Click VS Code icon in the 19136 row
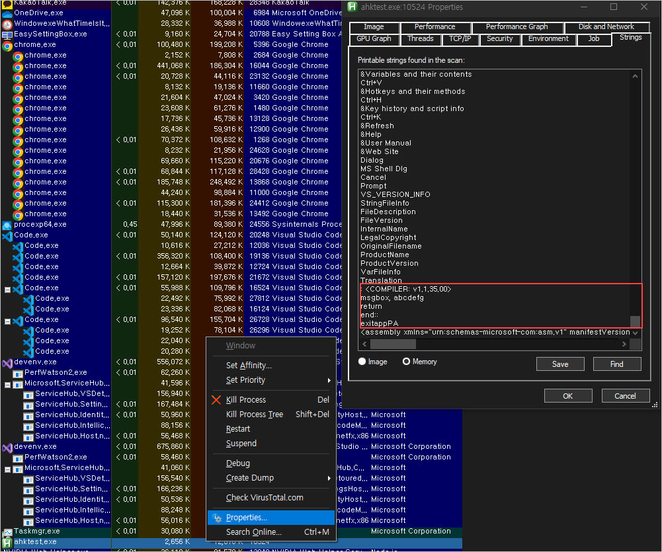662x552 pixels. tap(18, 256)
